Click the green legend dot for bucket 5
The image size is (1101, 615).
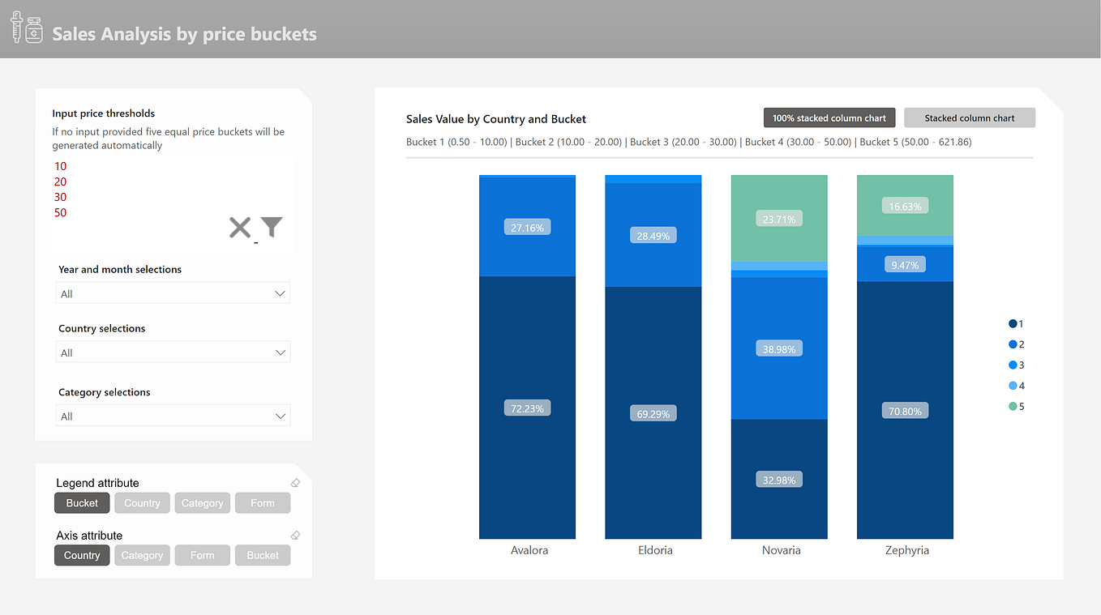[1009, 406]
